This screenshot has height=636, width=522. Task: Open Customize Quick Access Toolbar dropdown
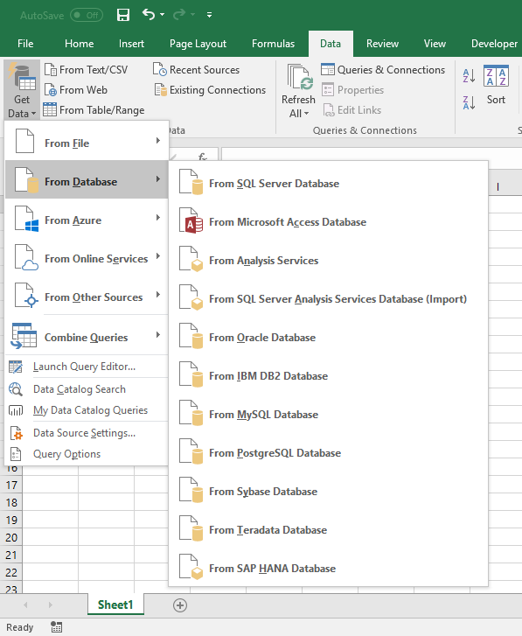click(x=209, y=15)
